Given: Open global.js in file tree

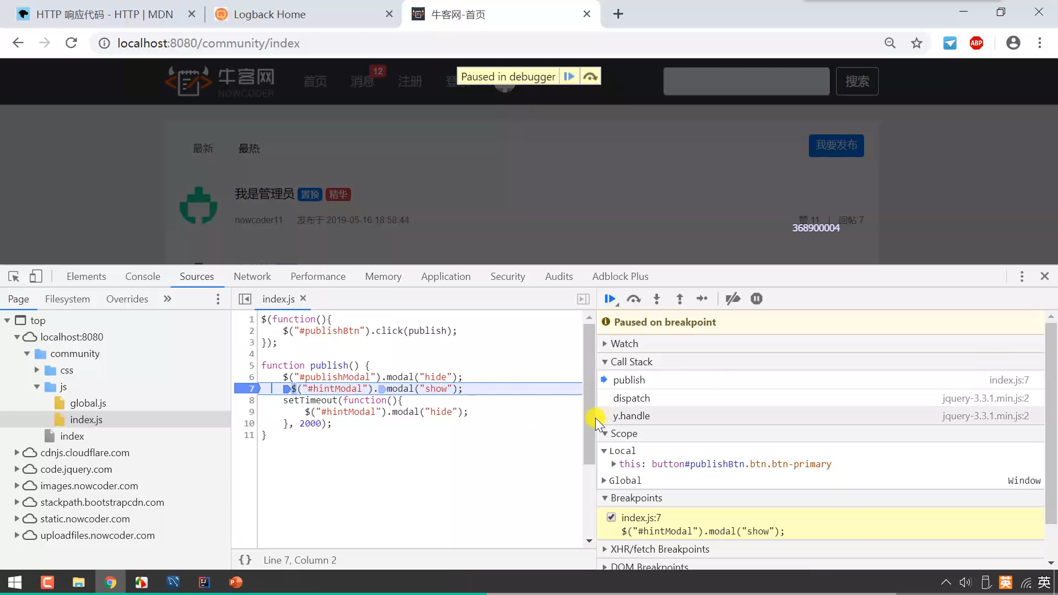Looking at the screenshot, I should click(x=88, y=403).
